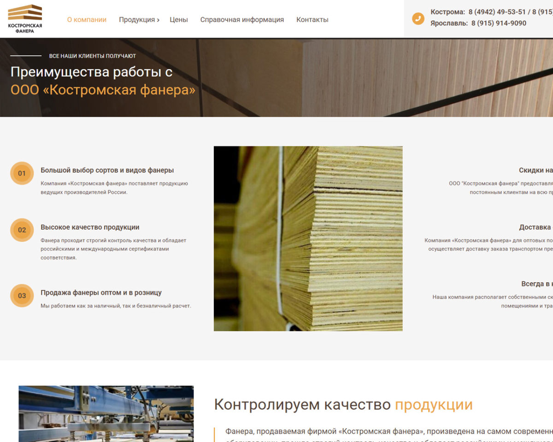The width and height of the screenshot is (553, 442).
Task: Click the Преимущества работы с banner title
Action: (91, 72)
